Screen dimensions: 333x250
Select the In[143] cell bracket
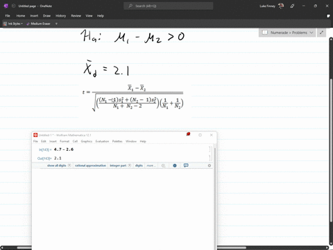tap(210, 149)
